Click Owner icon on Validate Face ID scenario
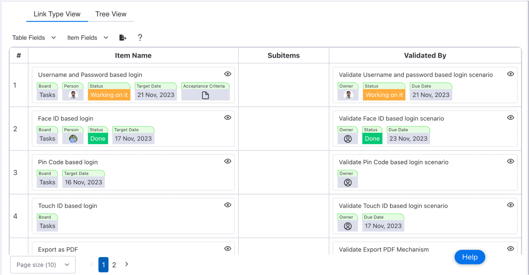 [348, 139]
